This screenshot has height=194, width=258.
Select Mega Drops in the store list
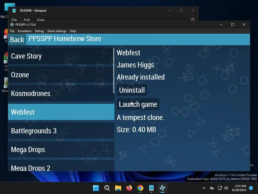tap(61, 149)
